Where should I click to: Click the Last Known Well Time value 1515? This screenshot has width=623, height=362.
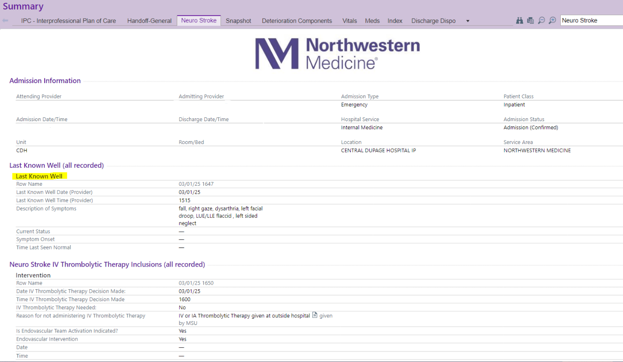pyautogui.click(x=184, y=200)
